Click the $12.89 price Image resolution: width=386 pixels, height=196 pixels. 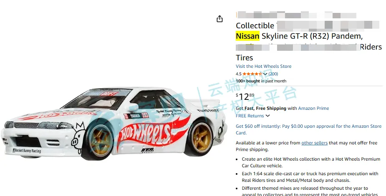click(x=245, y=97)
